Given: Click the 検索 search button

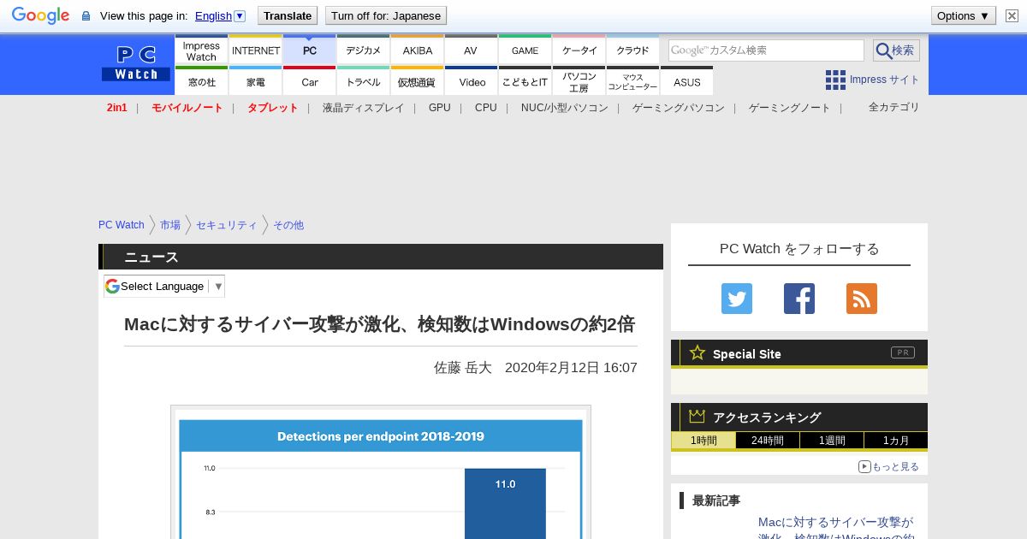Looking at the screenshot, I should [x=896, y=50].
